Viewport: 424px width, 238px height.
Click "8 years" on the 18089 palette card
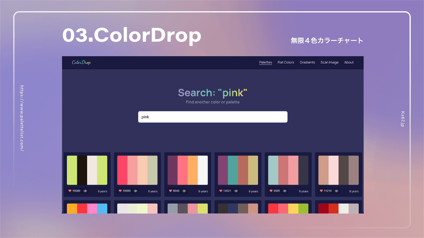(102, 191)
